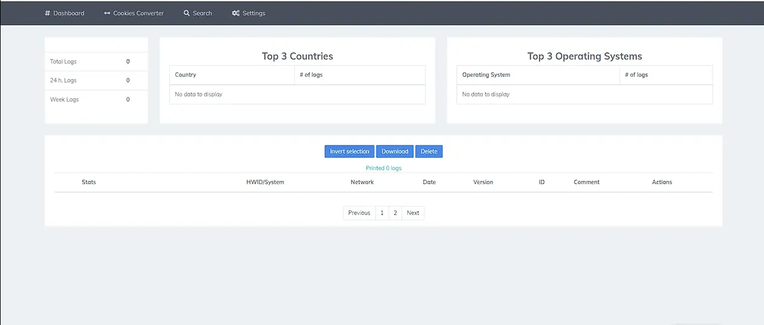The image size is (764, 325).
Task: Click '# of logs' header in Operating Systems table
Action: pos(636,75)
